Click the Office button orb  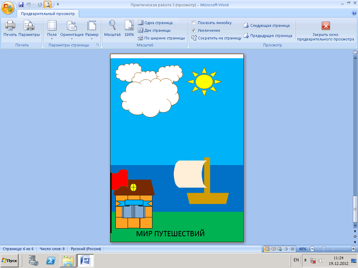(8, 8)
